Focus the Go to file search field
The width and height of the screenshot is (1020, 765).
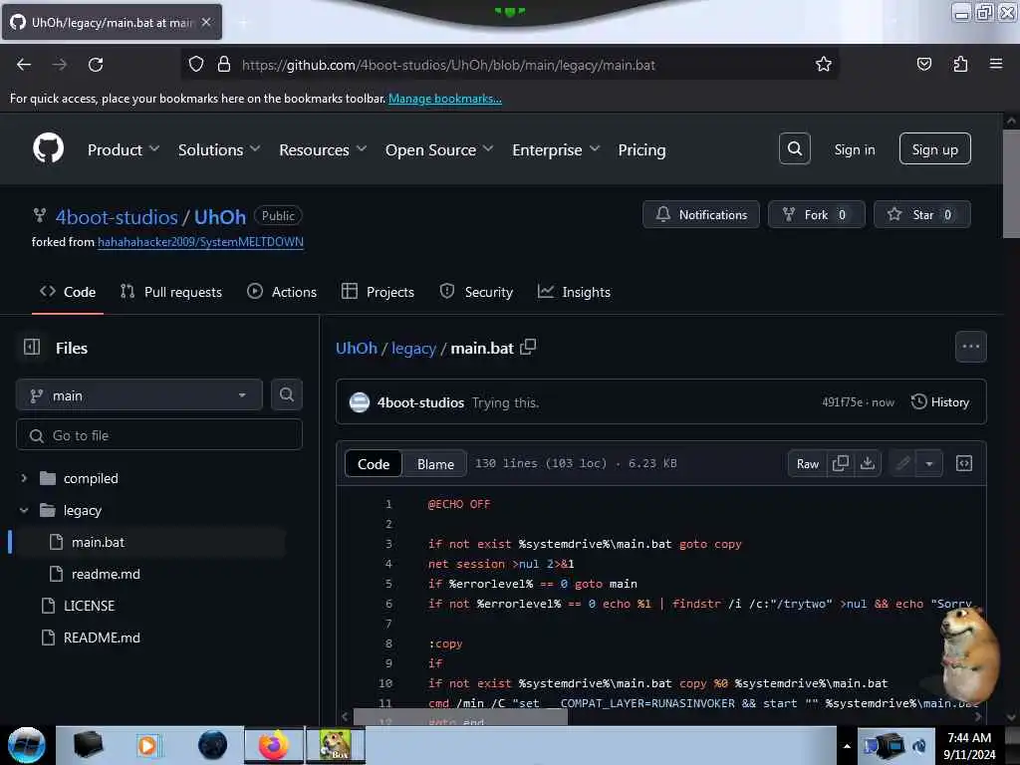point(159,434)
